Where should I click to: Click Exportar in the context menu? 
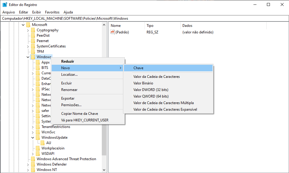pos(68,98)
